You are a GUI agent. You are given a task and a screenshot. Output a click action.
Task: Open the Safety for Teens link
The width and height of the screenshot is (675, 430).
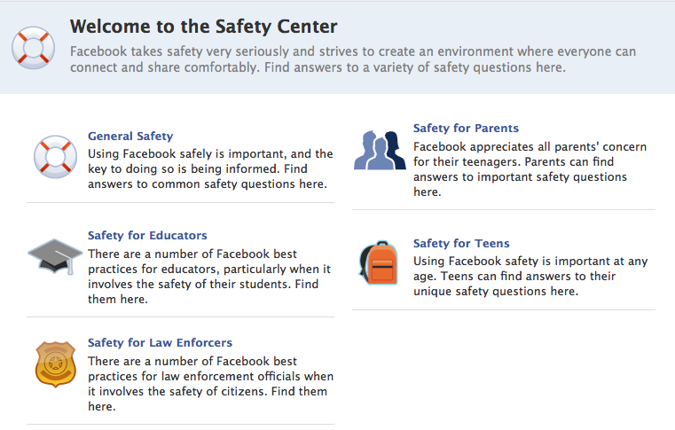(461, 244)
